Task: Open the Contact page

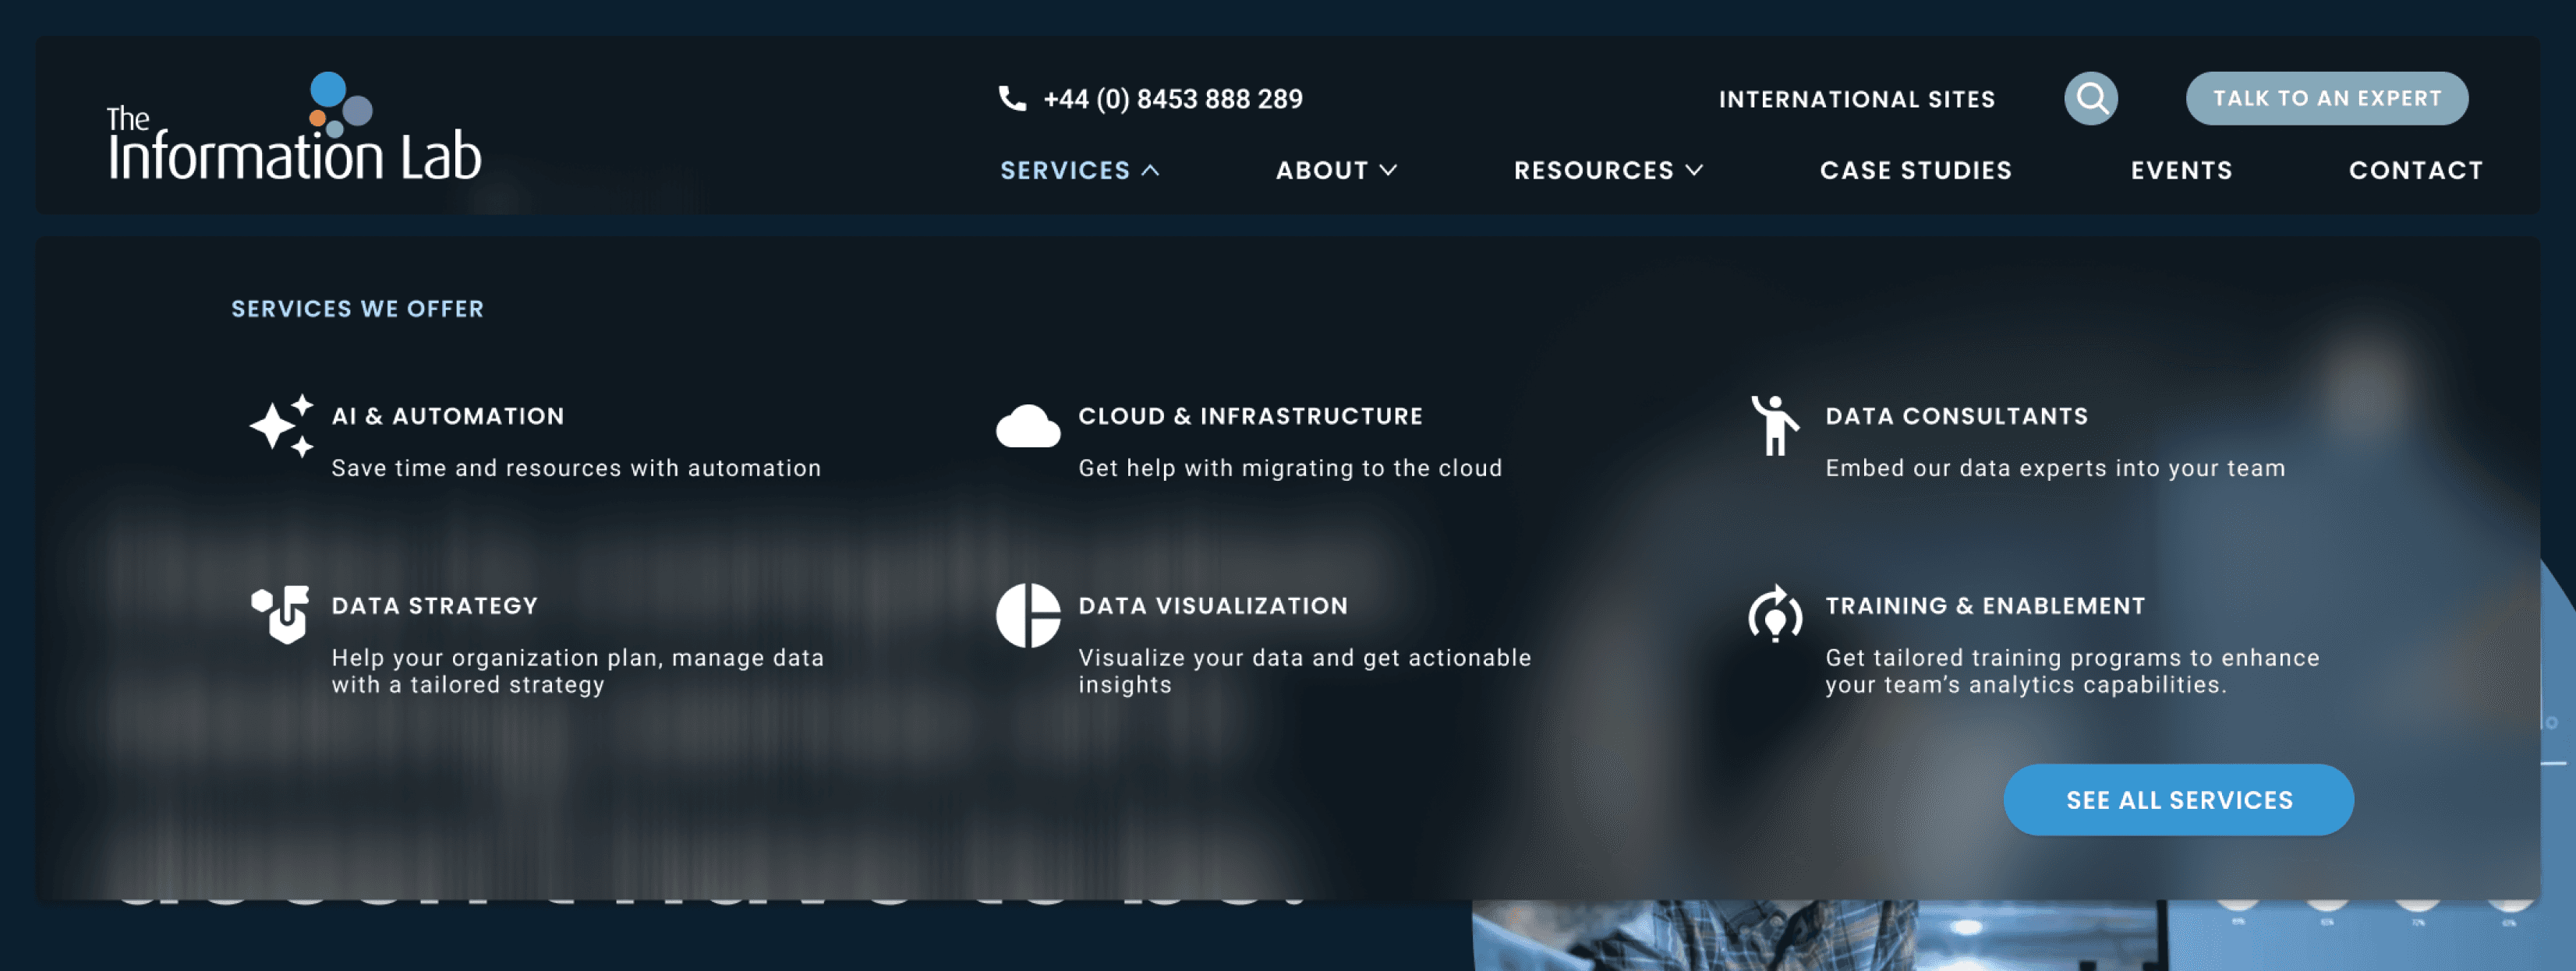Action: [x=2415, y=170]
